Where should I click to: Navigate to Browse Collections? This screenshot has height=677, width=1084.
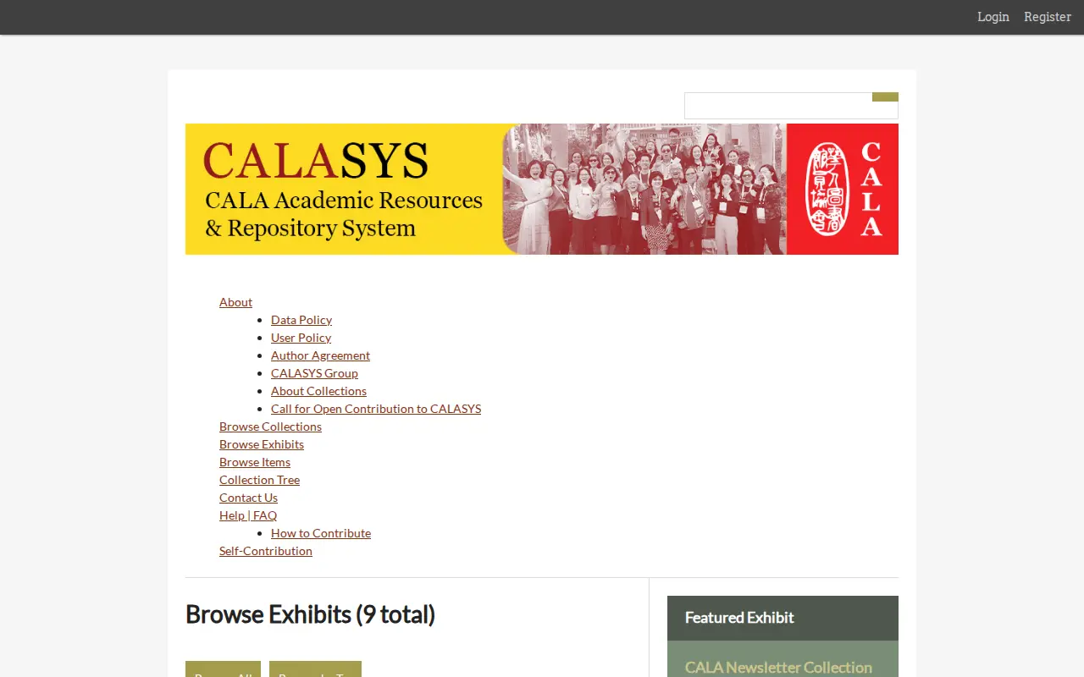(x=270, y=427)
